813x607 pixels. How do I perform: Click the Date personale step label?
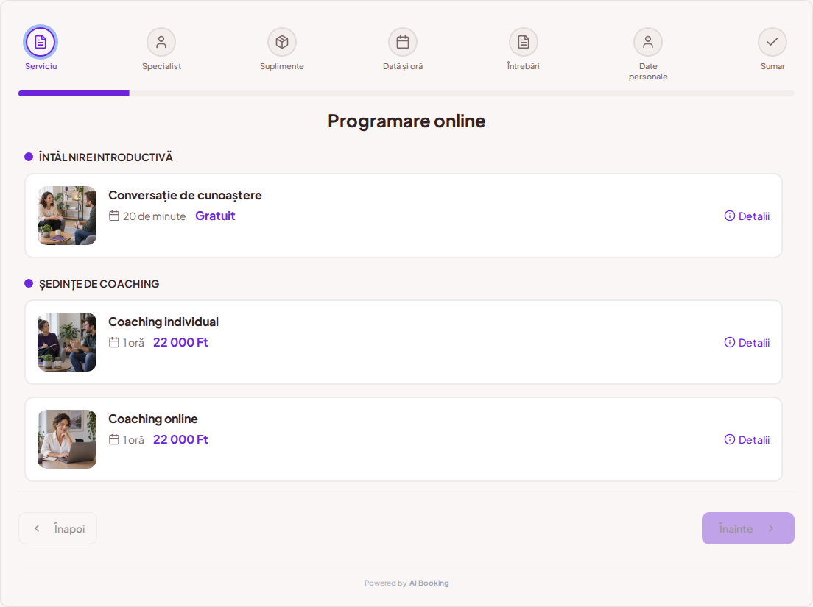coord(648,71)
